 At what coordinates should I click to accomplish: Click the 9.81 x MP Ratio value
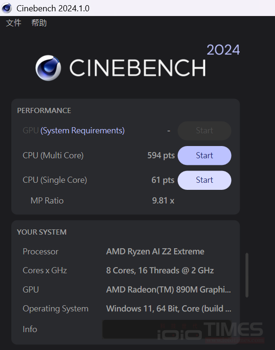pyautogui.click(x=163, y=201)
